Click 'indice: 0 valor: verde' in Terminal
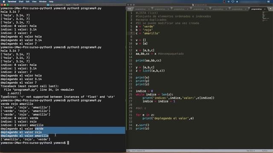This screenshot has height=153, width=273. (19, 118)
